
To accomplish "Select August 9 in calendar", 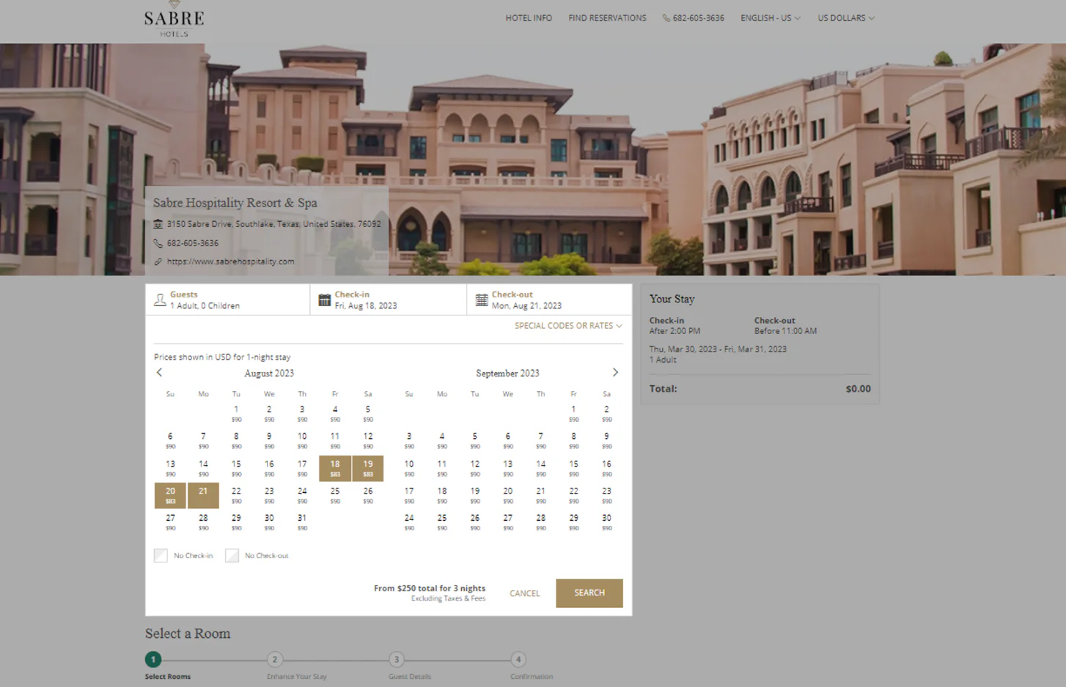I will tap(269, 441).
